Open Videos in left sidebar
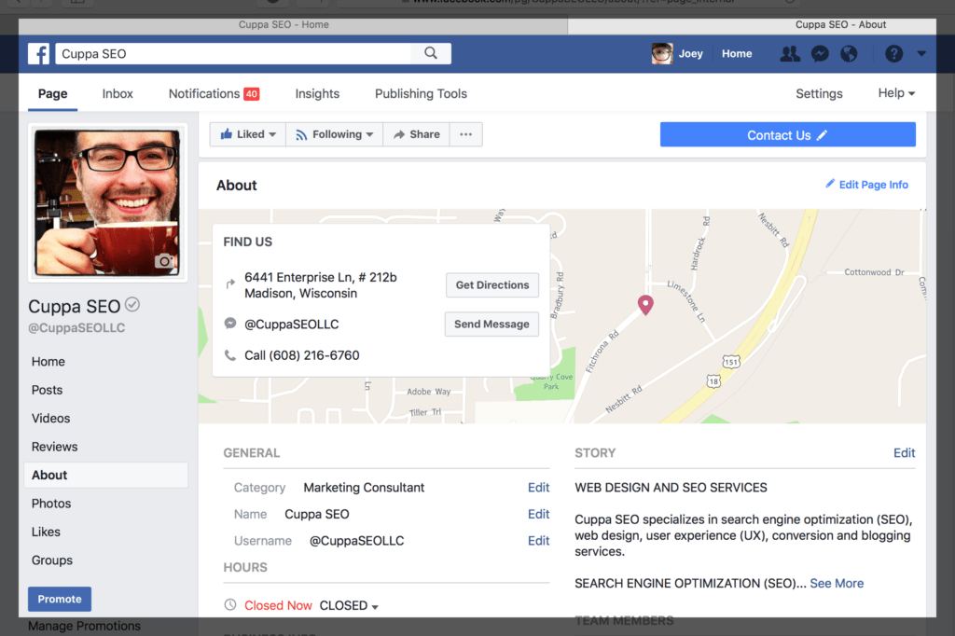Viewport: 955px width, 636px height. point(50,418)
